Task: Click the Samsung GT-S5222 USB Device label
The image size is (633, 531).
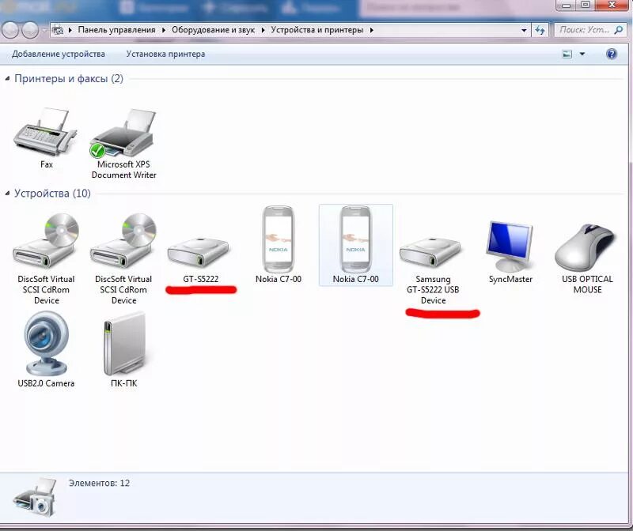Action: click(x=433, y=289)
